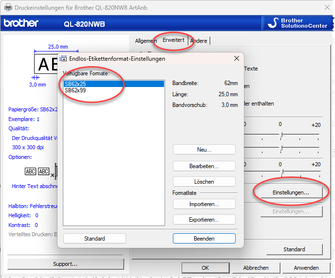The image size is (335, 278).
Task: Import format list with Importieren...
Action: (x=204, y=204)
